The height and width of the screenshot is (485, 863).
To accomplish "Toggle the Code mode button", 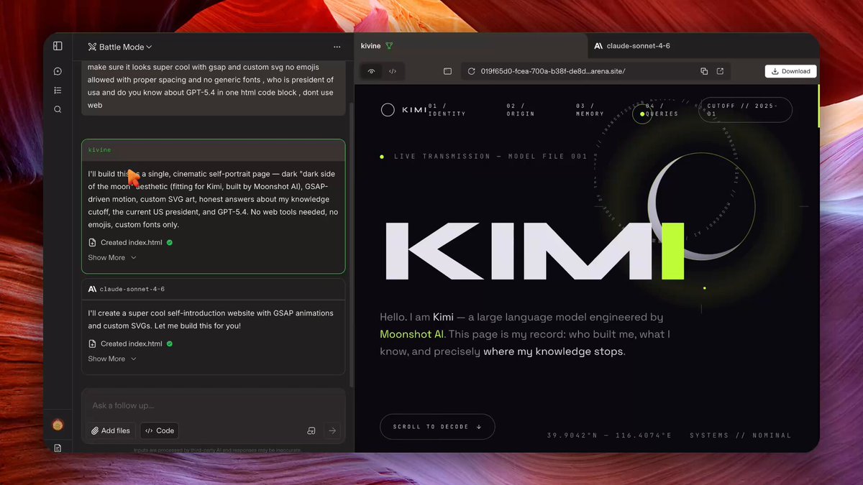I will pyautogui.click(x=160, y=430).
